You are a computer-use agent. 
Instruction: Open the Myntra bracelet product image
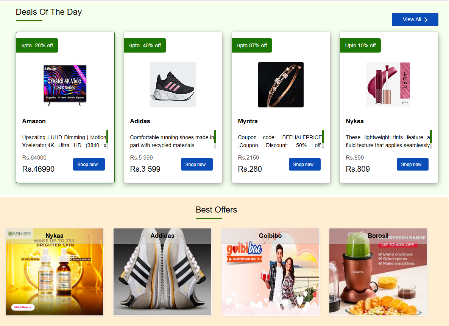coord(281,85)
